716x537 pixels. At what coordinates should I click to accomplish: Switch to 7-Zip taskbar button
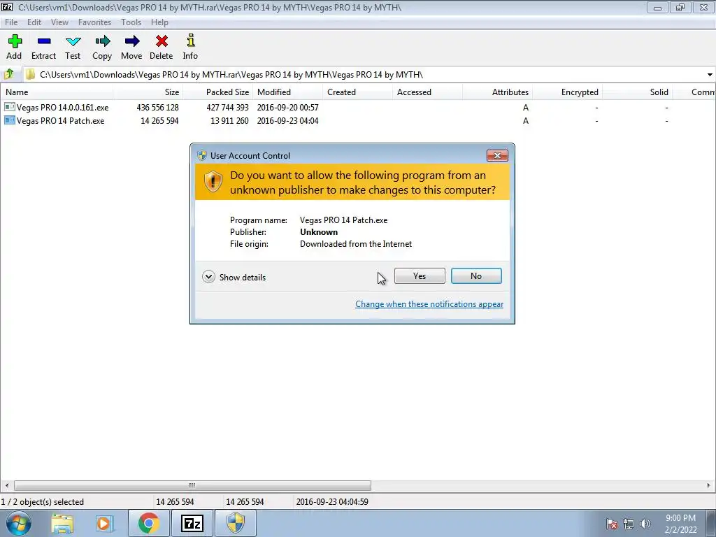192,523
